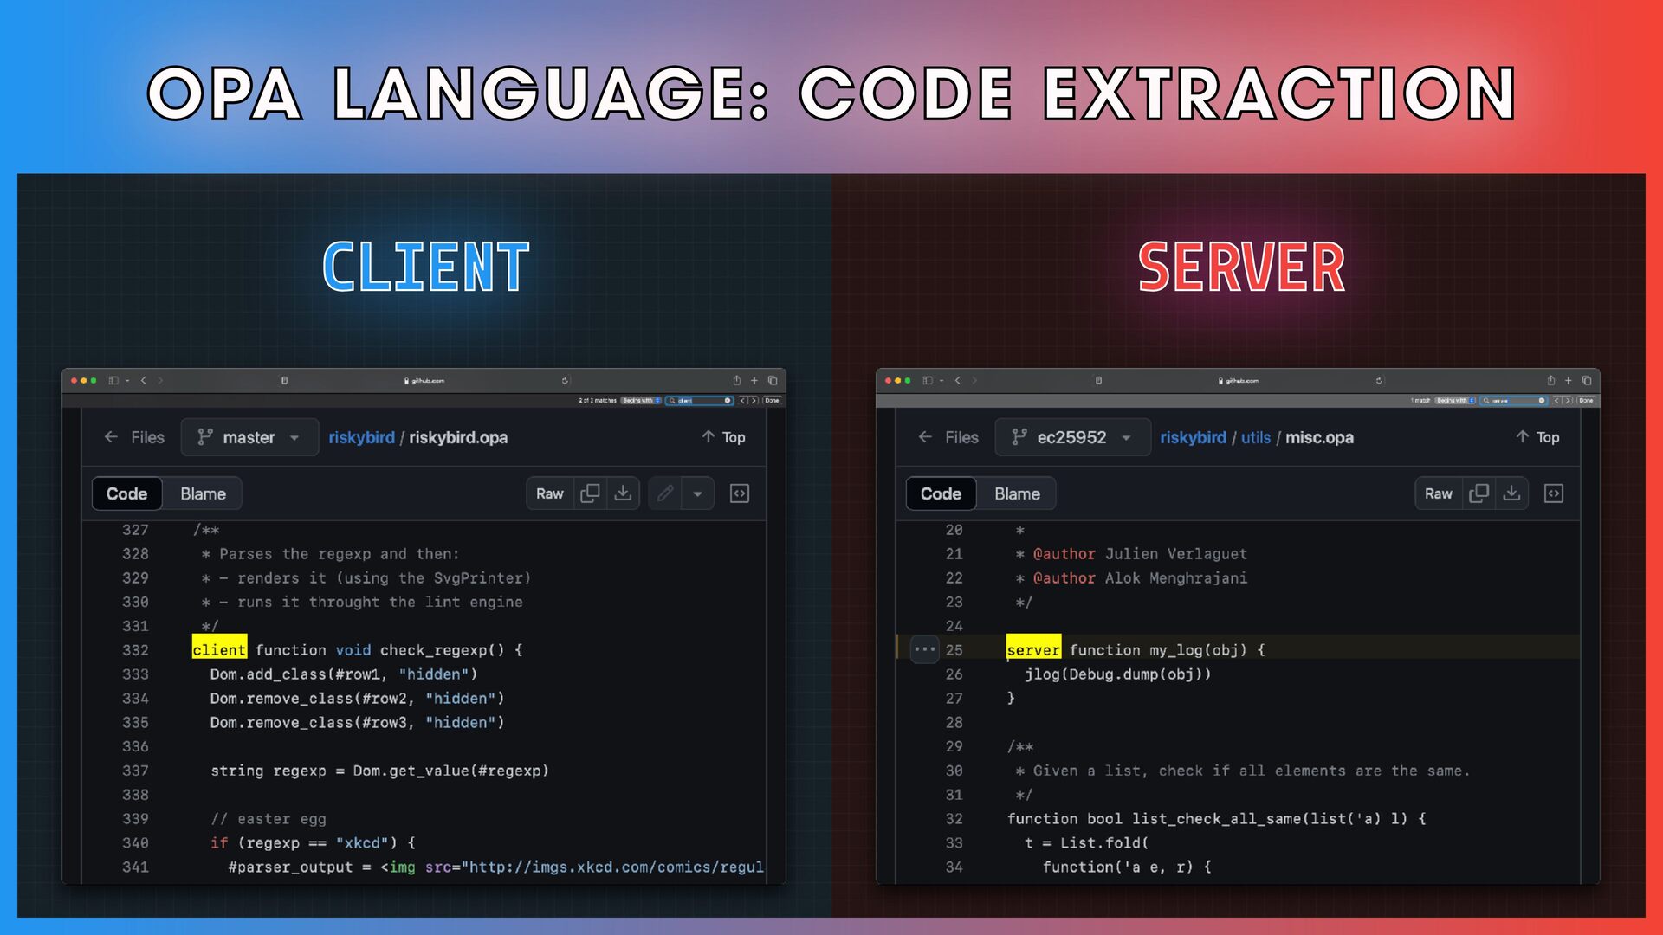The image size is (1663, 935).
Task: Open privacy shield in client browser toolbar
Action: click(284, 380)
